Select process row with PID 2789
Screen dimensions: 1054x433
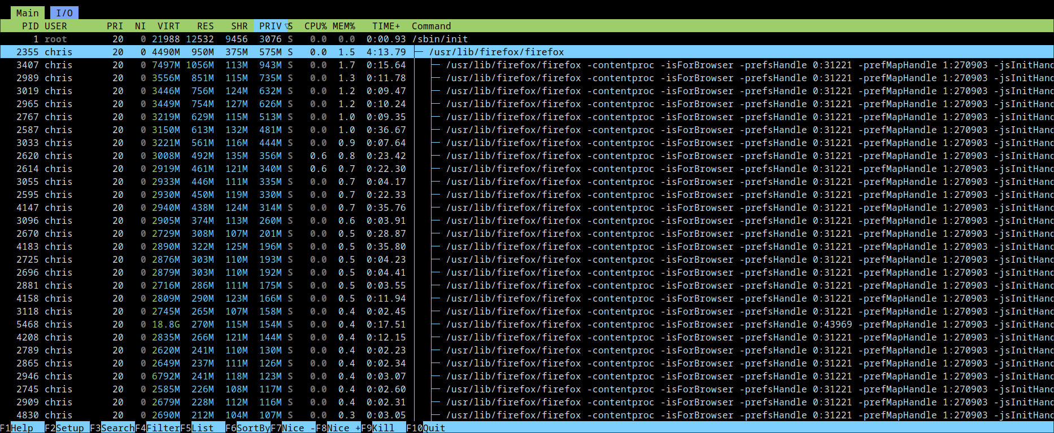(x=526, y=350)
